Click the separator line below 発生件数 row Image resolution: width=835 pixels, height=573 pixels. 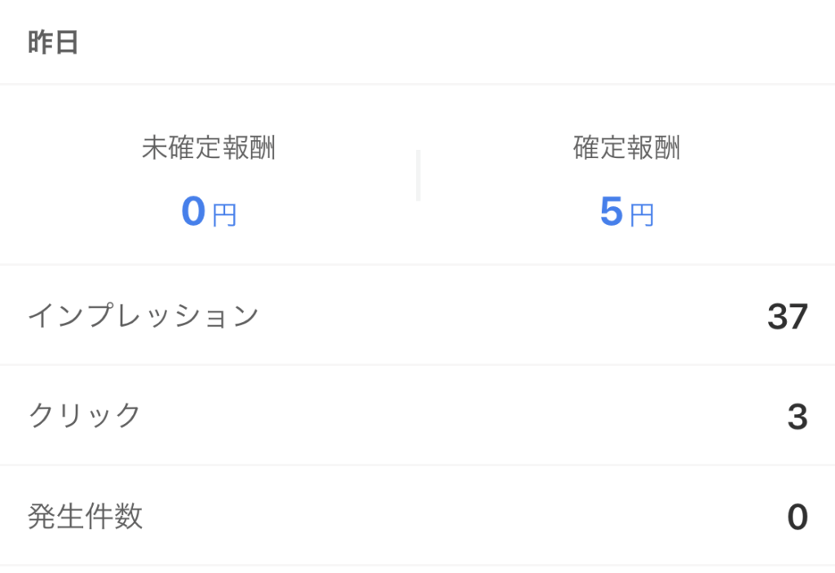coord(417,565)
